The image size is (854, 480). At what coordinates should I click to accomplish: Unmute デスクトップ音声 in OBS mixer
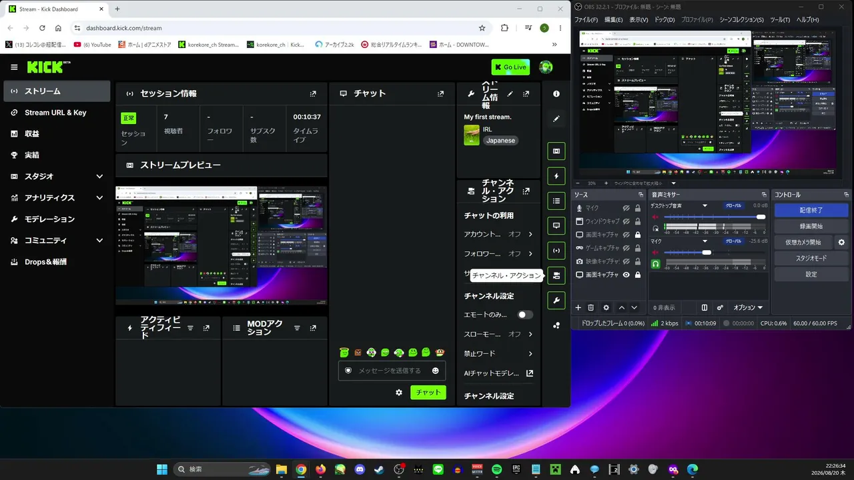coord(655,217)
